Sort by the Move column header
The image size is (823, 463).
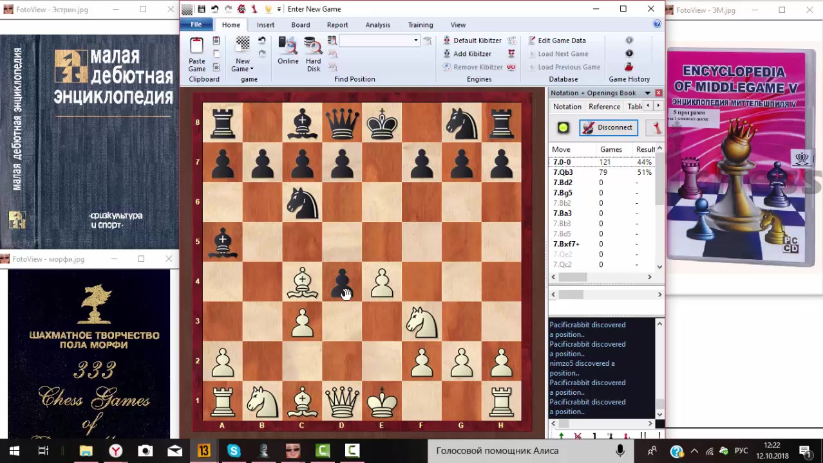point(561,149)
